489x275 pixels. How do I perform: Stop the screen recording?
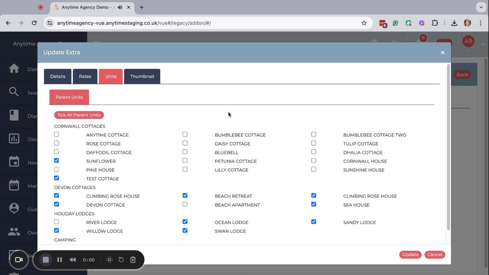point(46,260)
